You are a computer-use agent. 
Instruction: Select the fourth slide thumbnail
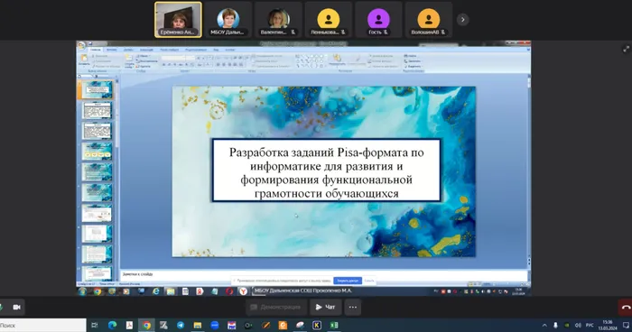coord(98,152)
